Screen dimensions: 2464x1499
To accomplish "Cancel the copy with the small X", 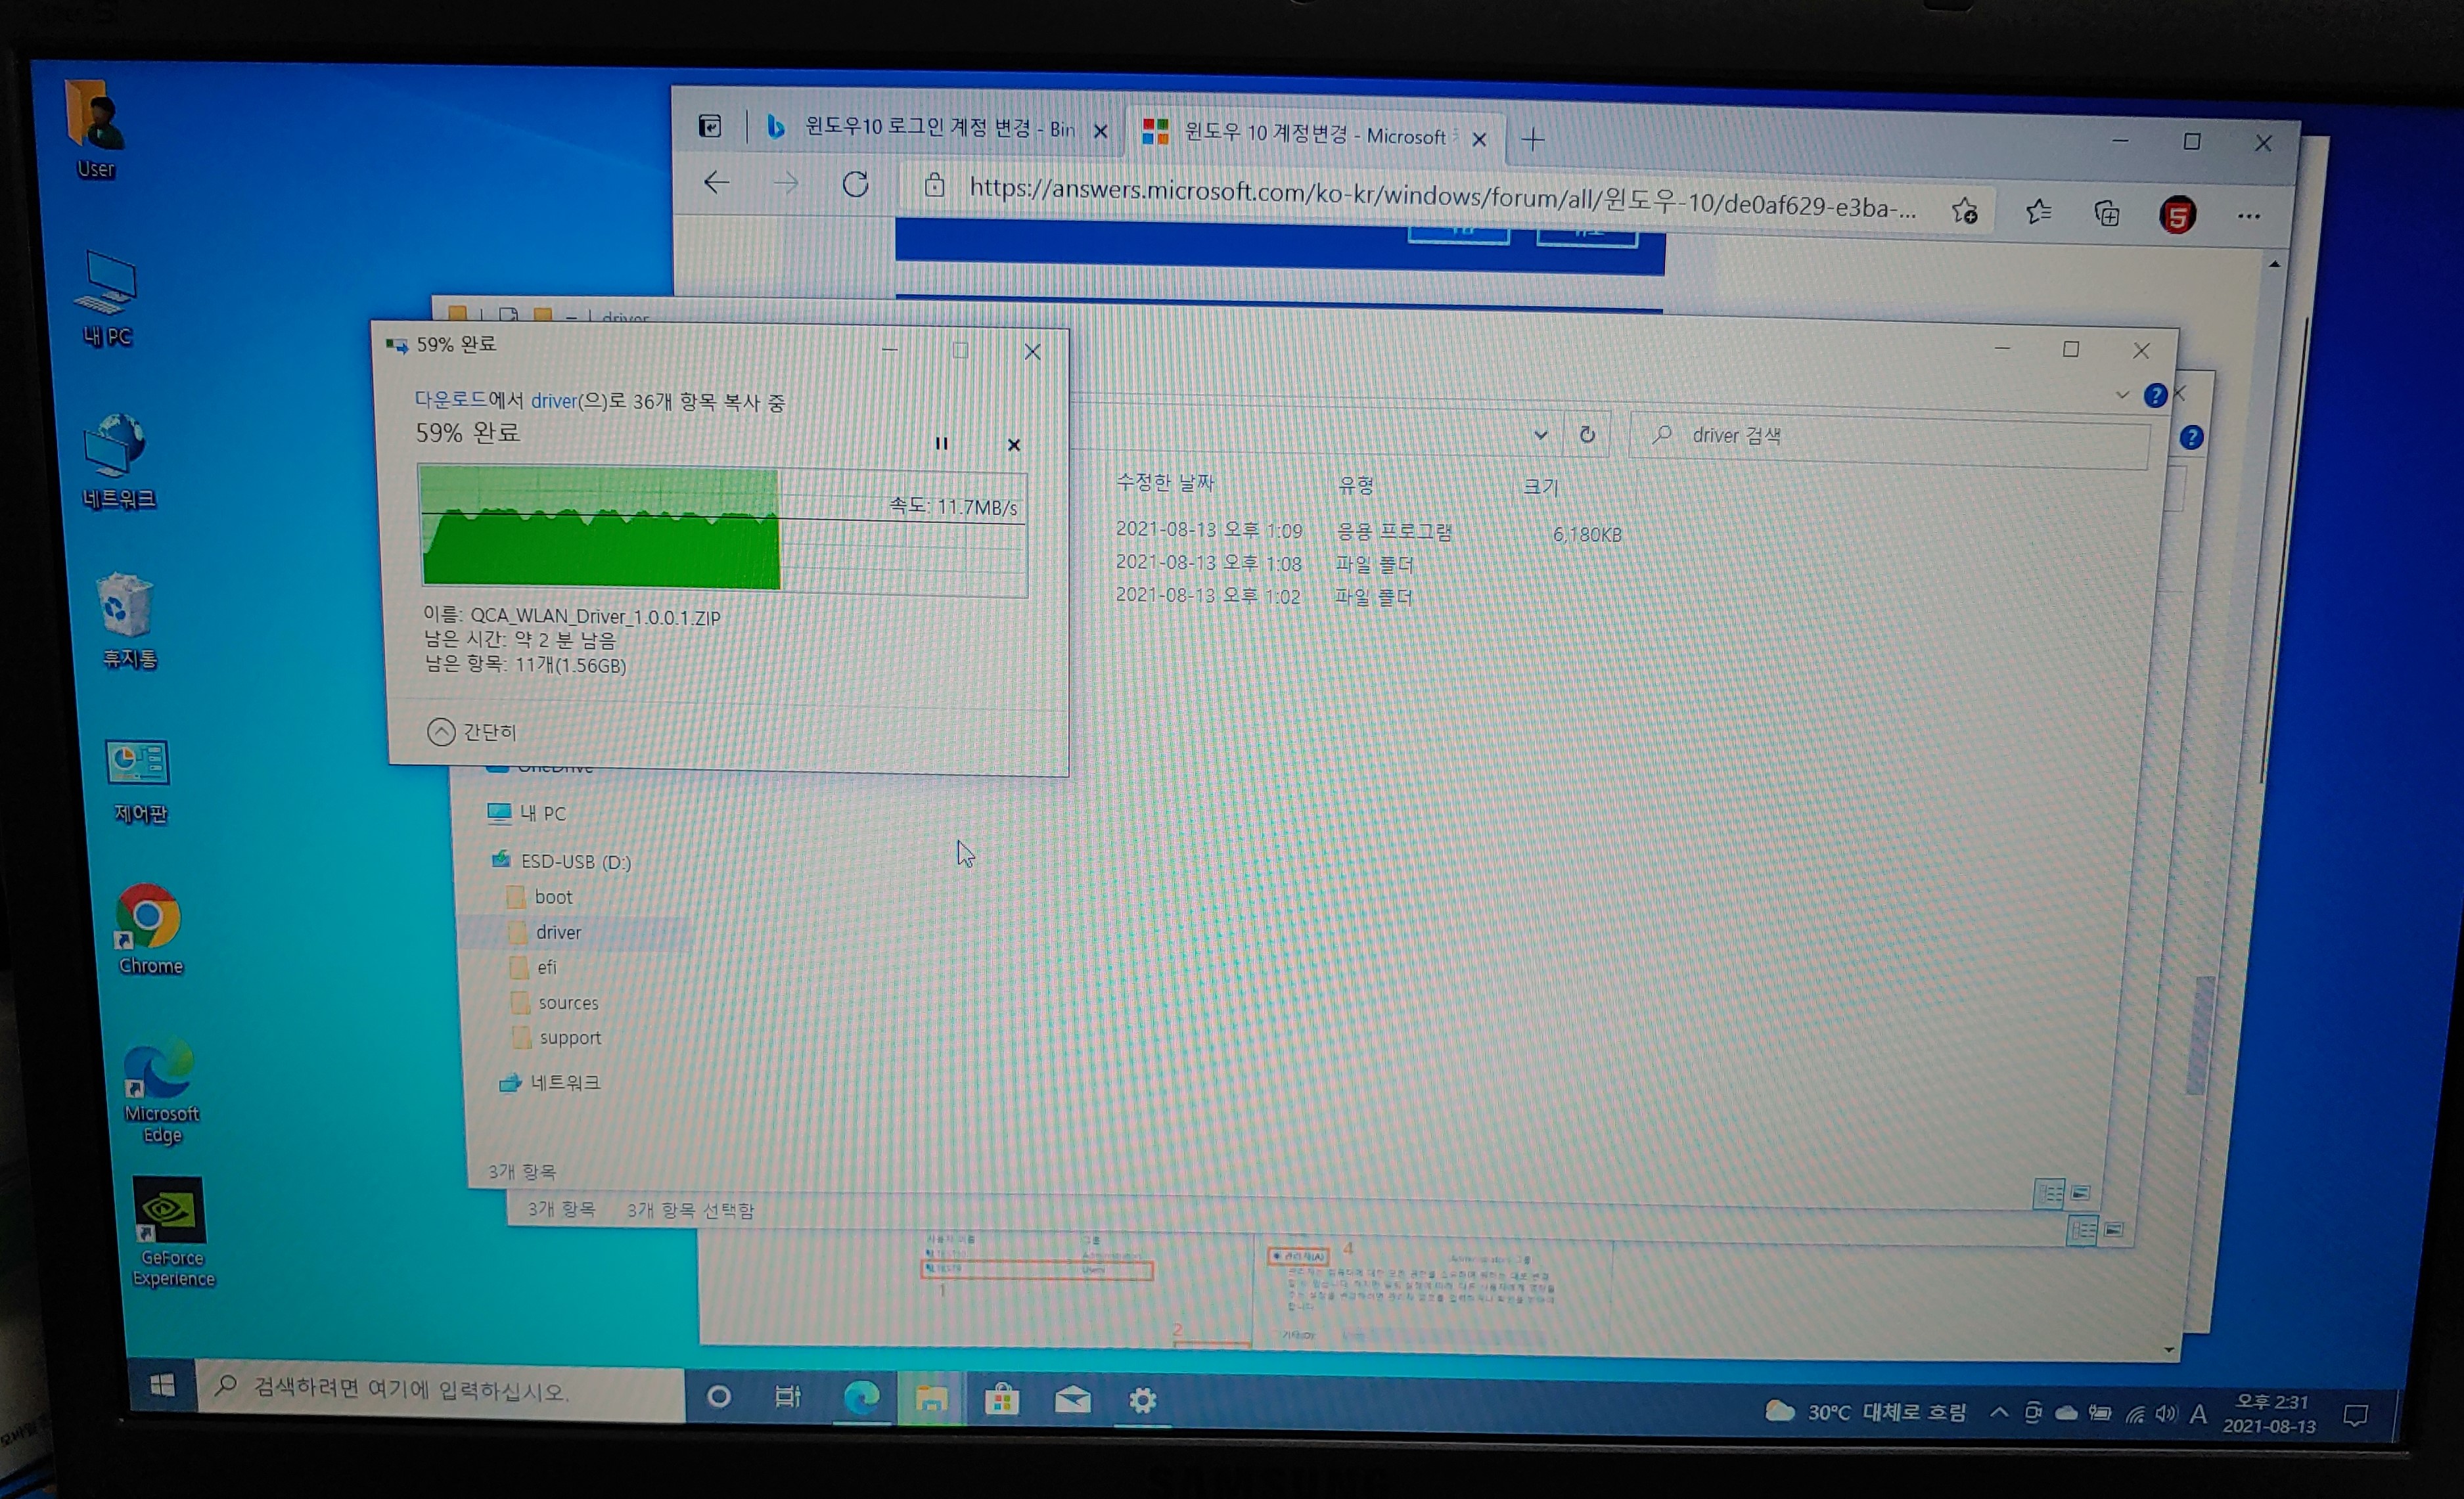I will tap(1014, 445).
